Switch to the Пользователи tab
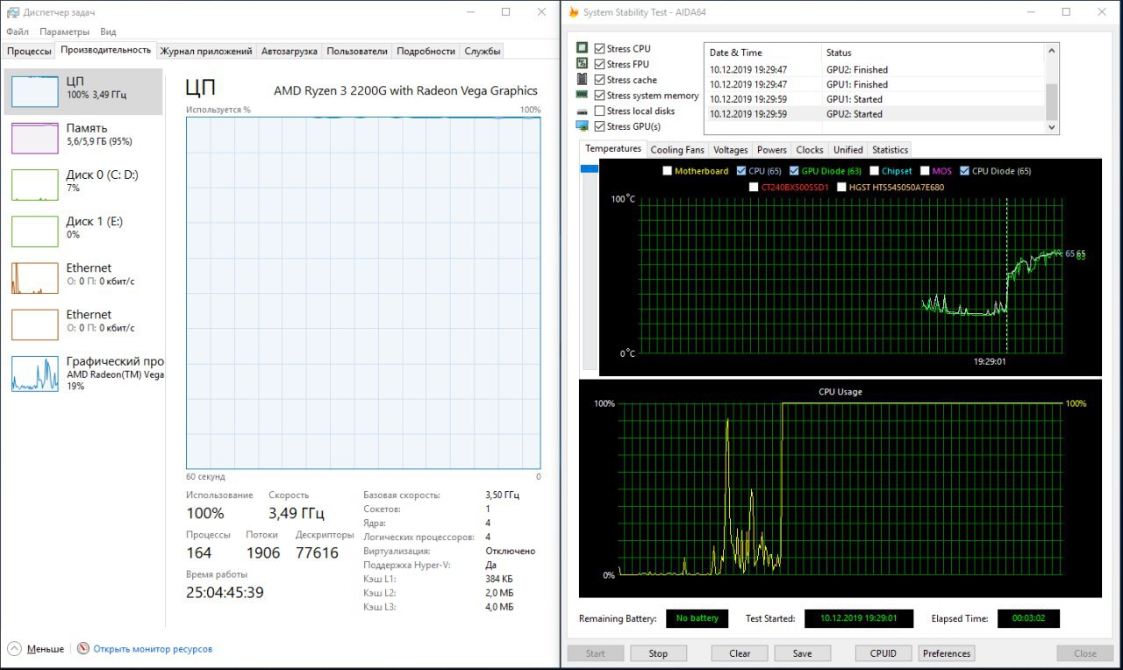This screenshot has height=670, width=1123. tap(357, 51)
